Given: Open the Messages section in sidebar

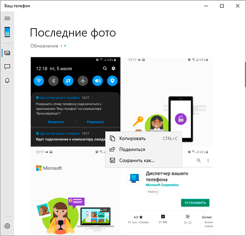Looking at the screenshot, I should click(x=7, y=67).
